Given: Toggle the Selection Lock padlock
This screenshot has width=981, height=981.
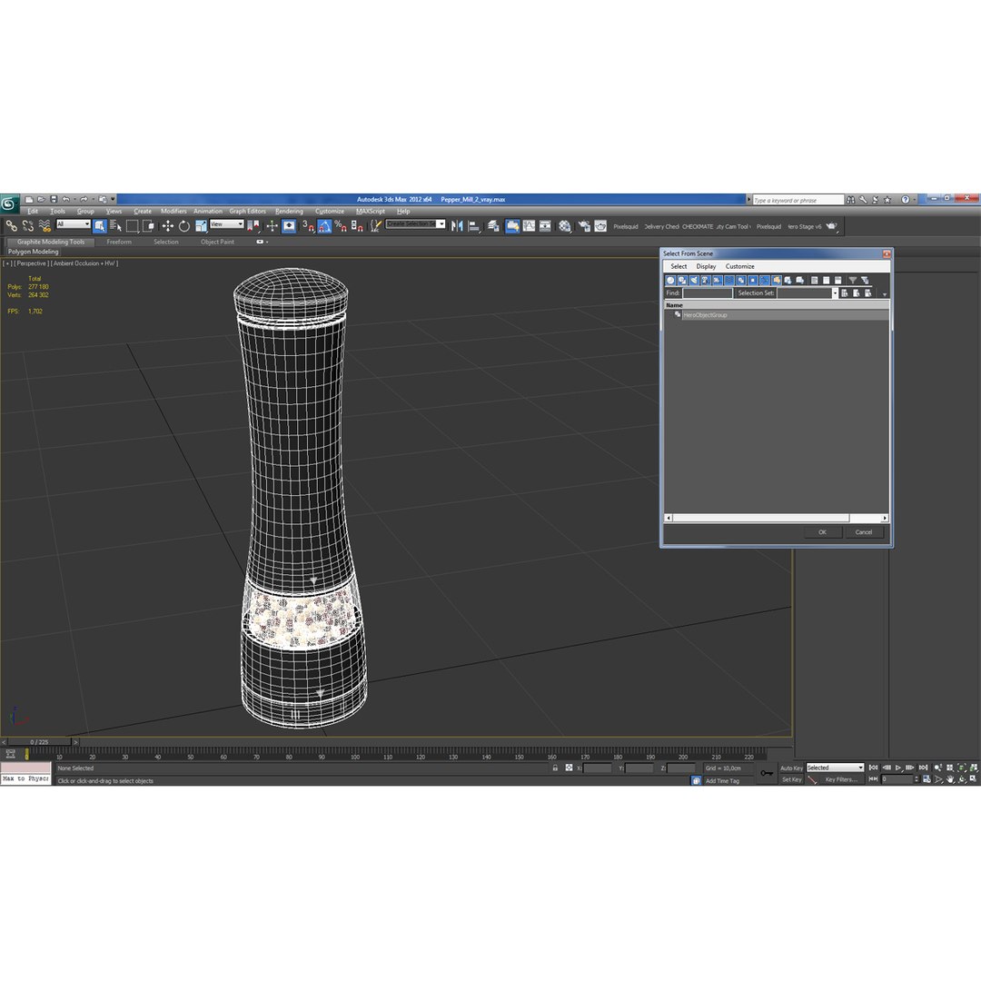Looking at the screenshot, I should [555, 768].
